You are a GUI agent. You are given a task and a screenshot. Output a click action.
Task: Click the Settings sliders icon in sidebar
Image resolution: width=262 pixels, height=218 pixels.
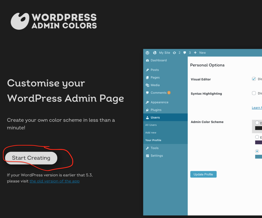[147, 156]
